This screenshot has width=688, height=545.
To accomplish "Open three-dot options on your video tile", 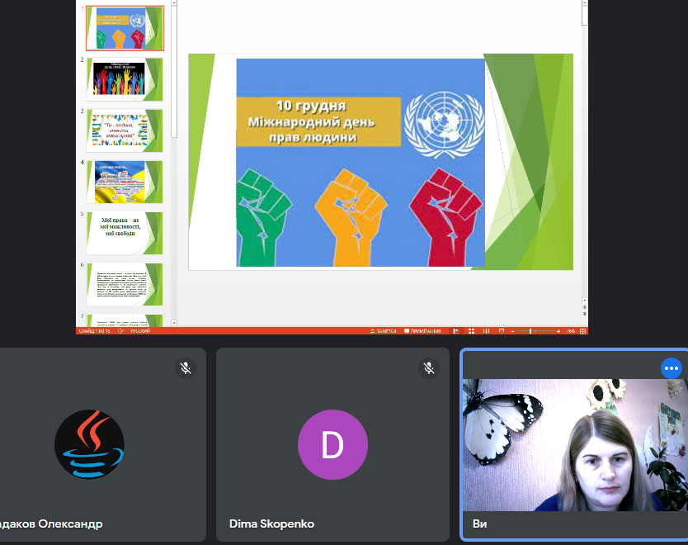I will pos(672,368).
